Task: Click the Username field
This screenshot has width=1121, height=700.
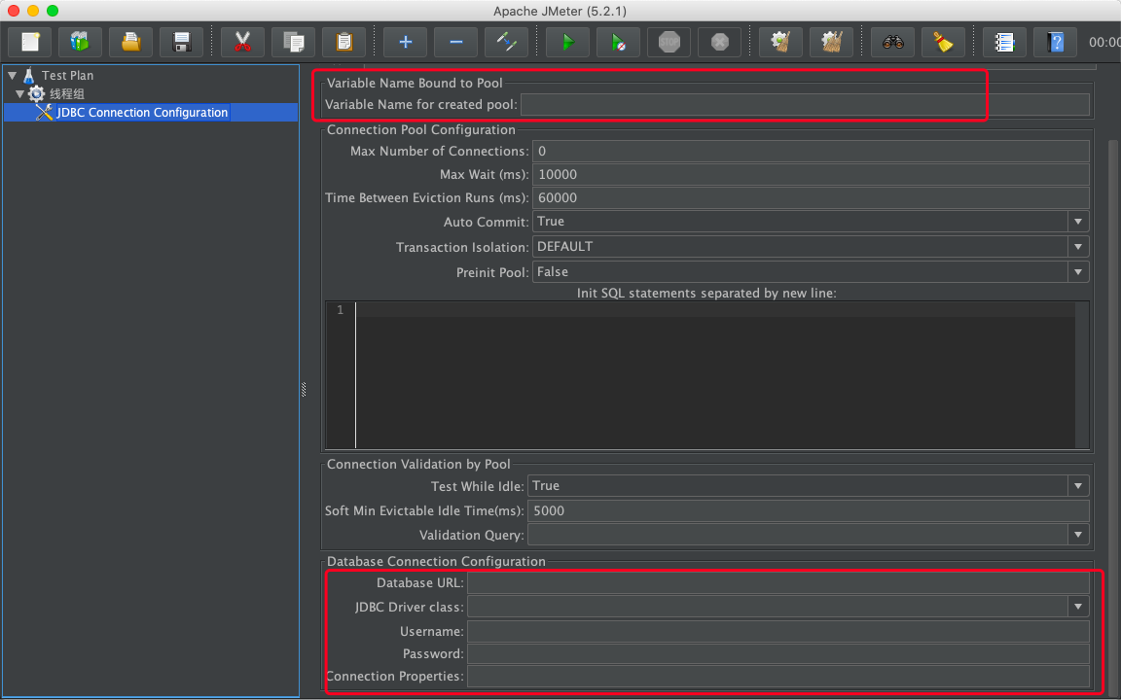Action: (778, 631)
